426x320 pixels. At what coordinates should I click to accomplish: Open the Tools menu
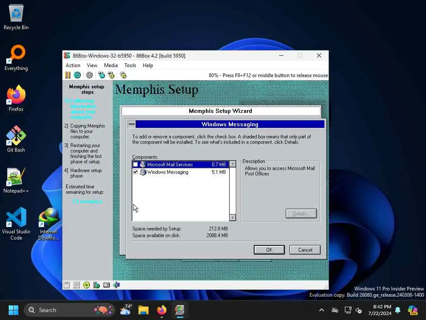click(x=130, y=65)
